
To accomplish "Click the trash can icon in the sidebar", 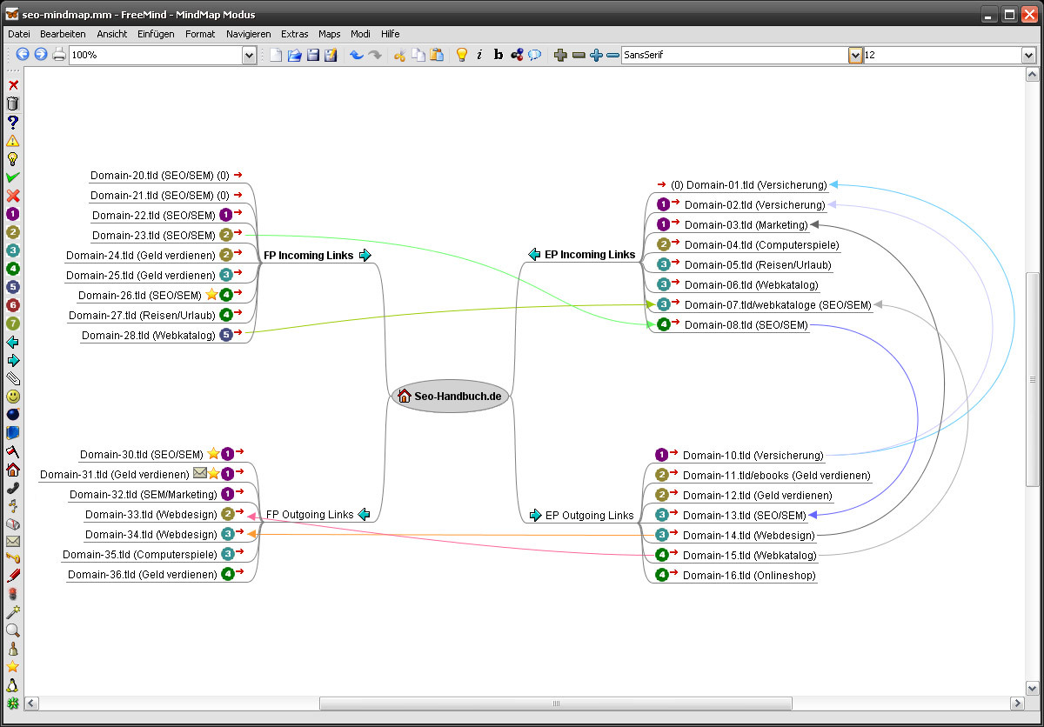I will coord(13,103).
